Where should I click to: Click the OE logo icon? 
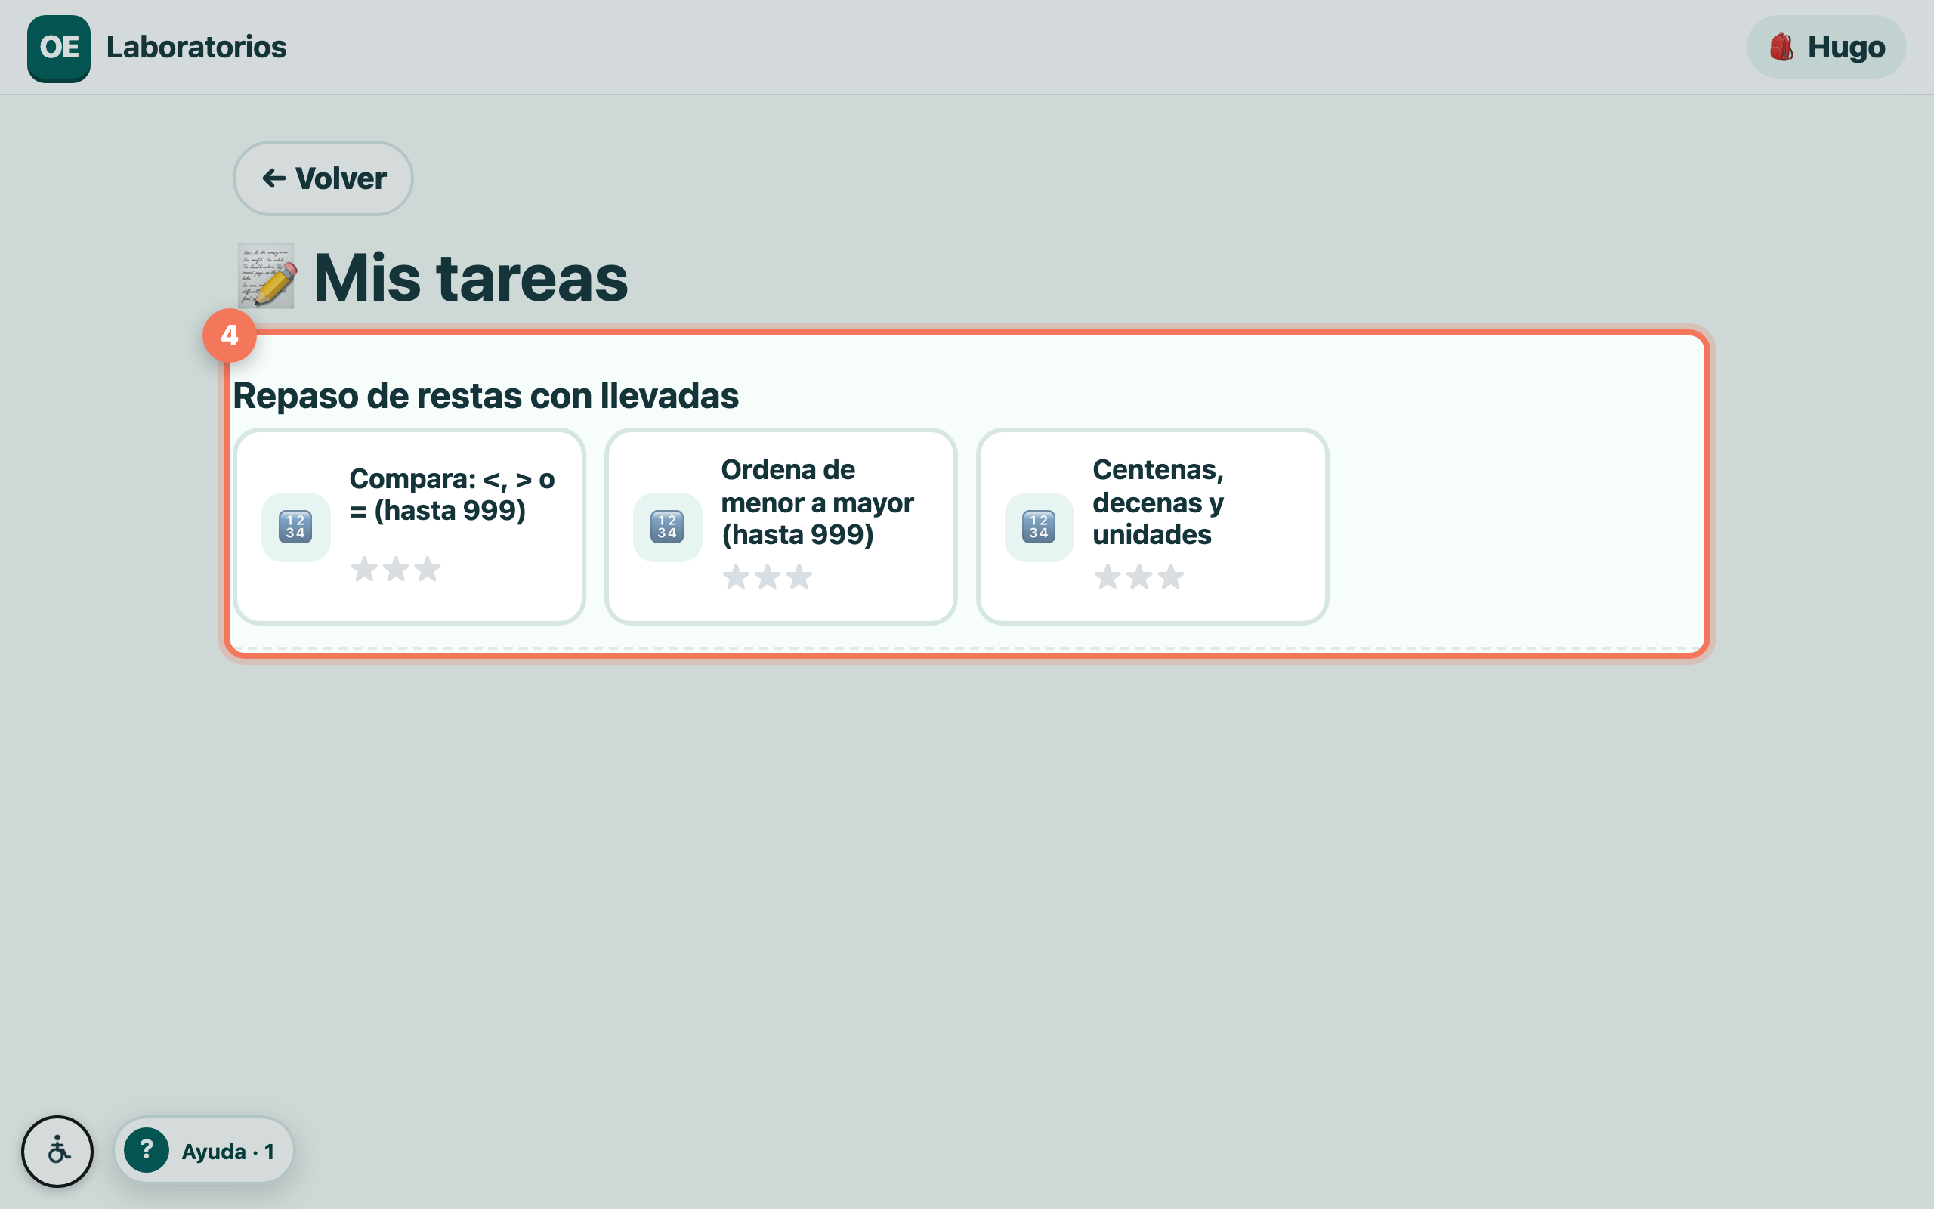[58, 48]
